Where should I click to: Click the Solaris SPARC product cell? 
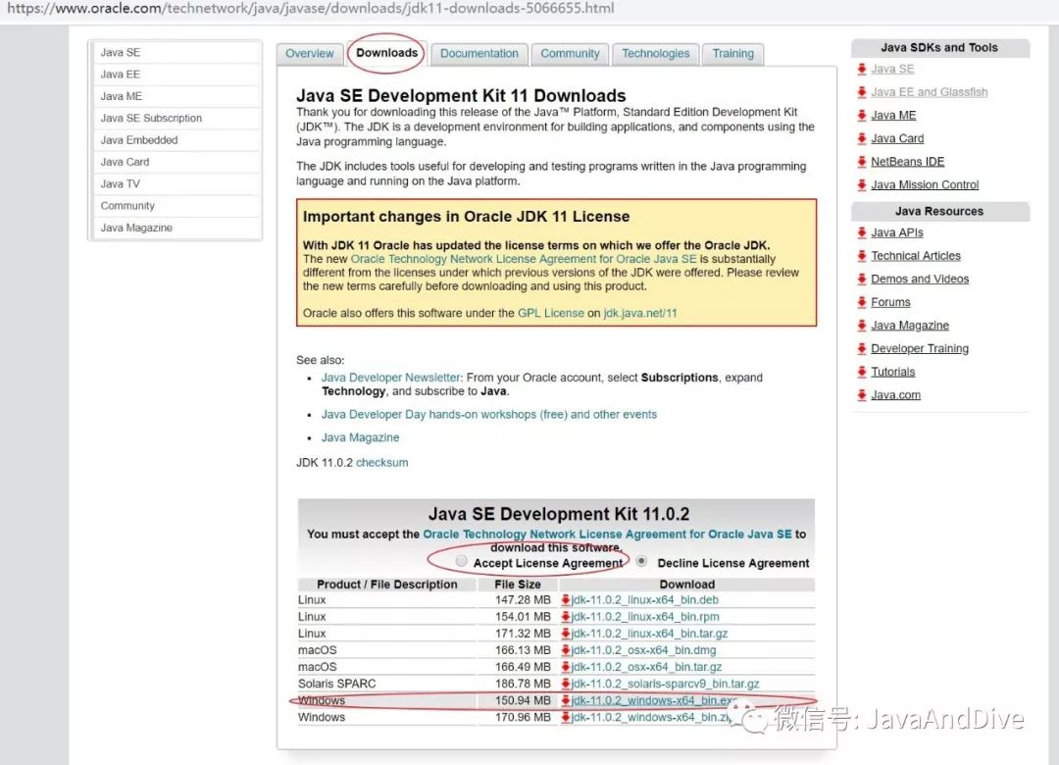pos(387,684)
